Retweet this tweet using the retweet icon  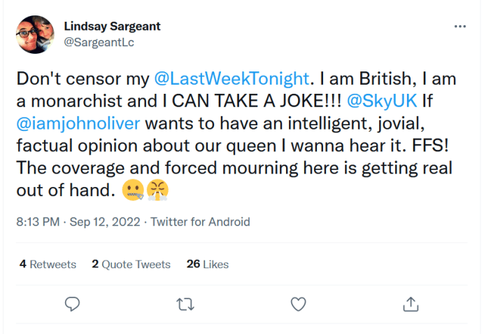click(185, 303)
